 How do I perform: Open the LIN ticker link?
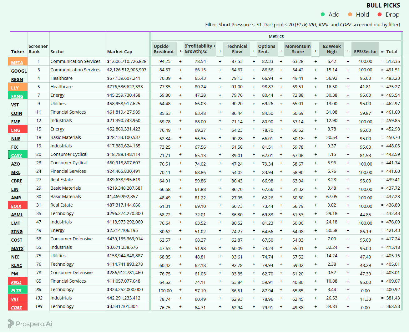pyautogui.click(x=15, y=189)
